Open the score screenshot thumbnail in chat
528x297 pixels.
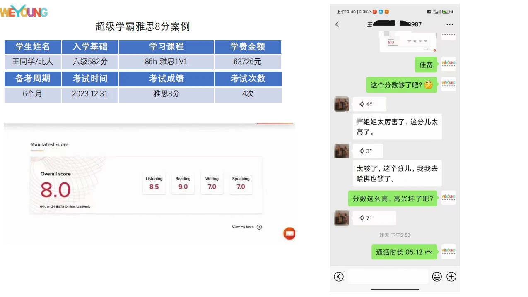click(408, 42)
